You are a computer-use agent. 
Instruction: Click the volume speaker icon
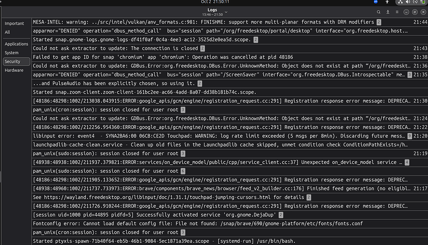408,2
